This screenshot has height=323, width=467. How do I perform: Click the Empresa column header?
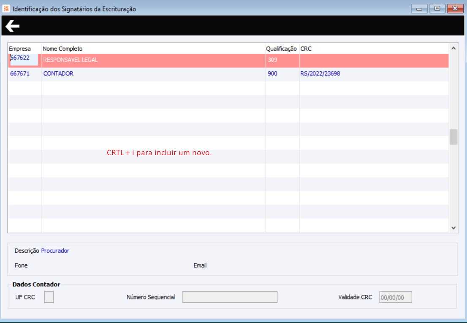(x=20, y=49)
